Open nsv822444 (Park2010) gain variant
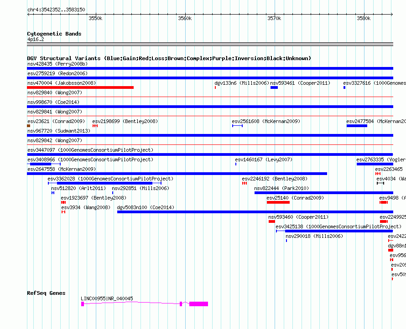The width and height of the screenshot is (406, 329). [x=324, y=193]
